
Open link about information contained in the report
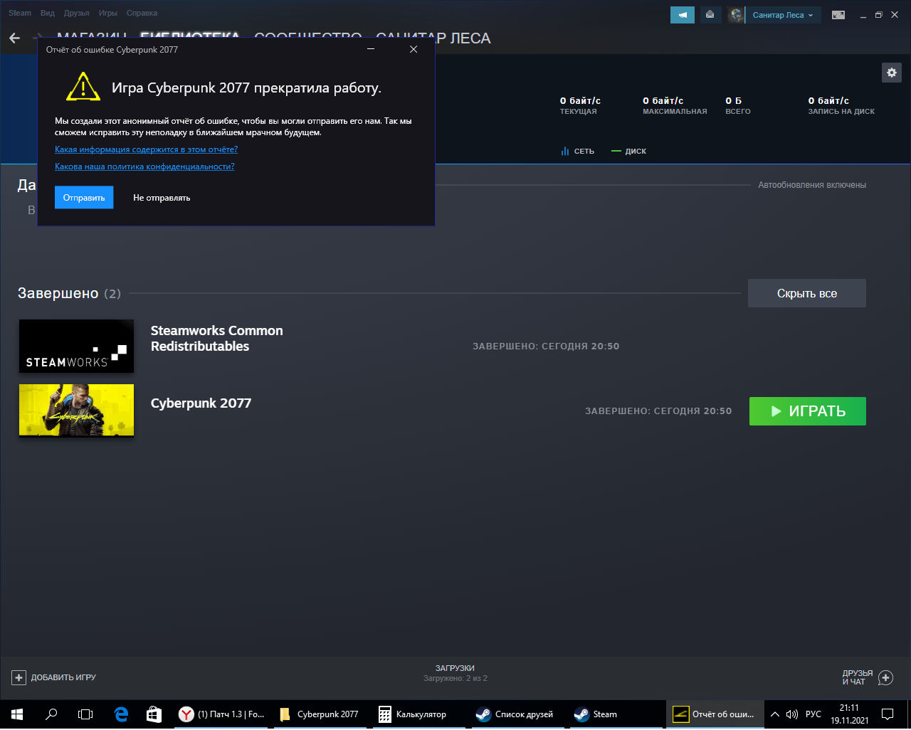(x=146, y=149)
